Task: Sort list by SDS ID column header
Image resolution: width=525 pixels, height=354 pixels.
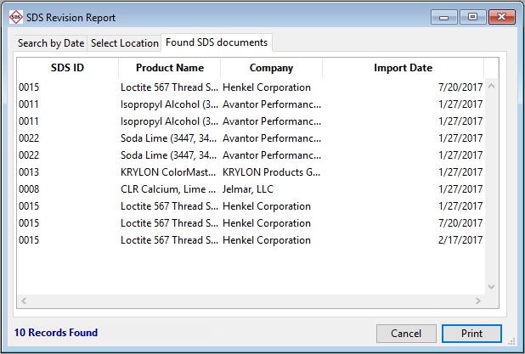Action: tap(67, 68)
